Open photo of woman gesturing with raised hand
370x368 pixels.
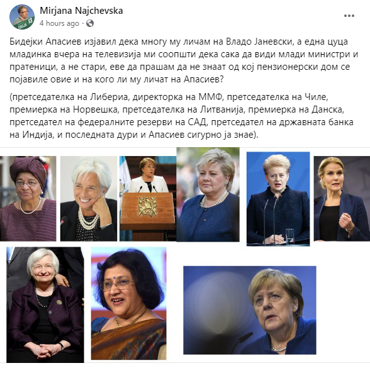342,198
